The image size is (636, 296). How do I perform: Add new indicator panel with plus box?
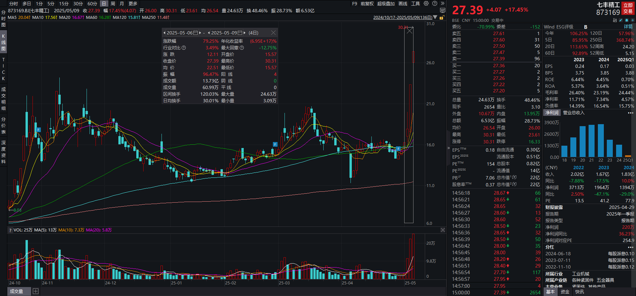[35, 291]
